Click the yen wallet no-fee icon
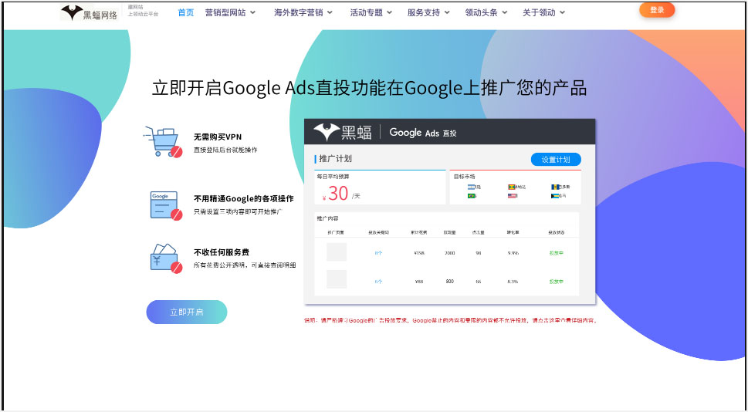 [165, 258]
